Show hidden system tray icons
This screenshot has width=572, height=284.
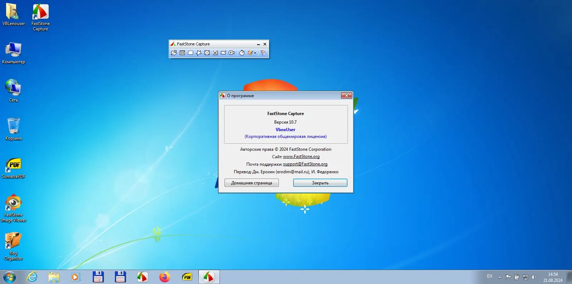tap(499, 277)
